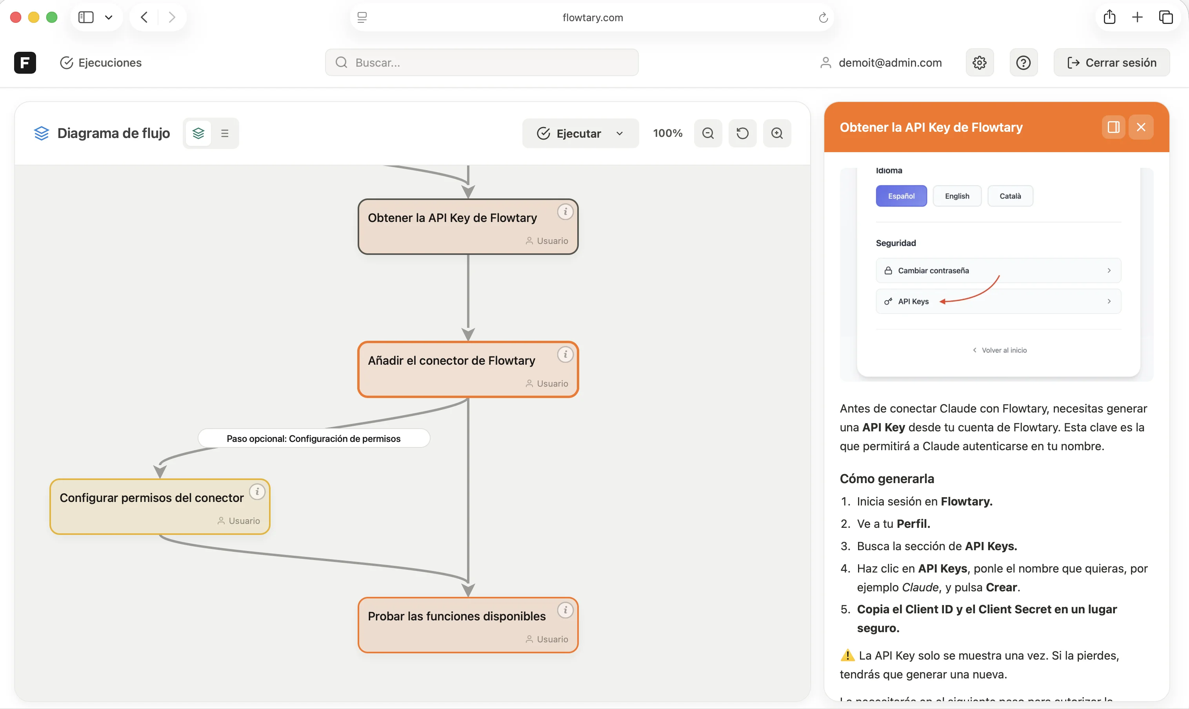Switch to the layered diagram view toggle
Viewport: 1189px width, 709px height.
[198, 133]
